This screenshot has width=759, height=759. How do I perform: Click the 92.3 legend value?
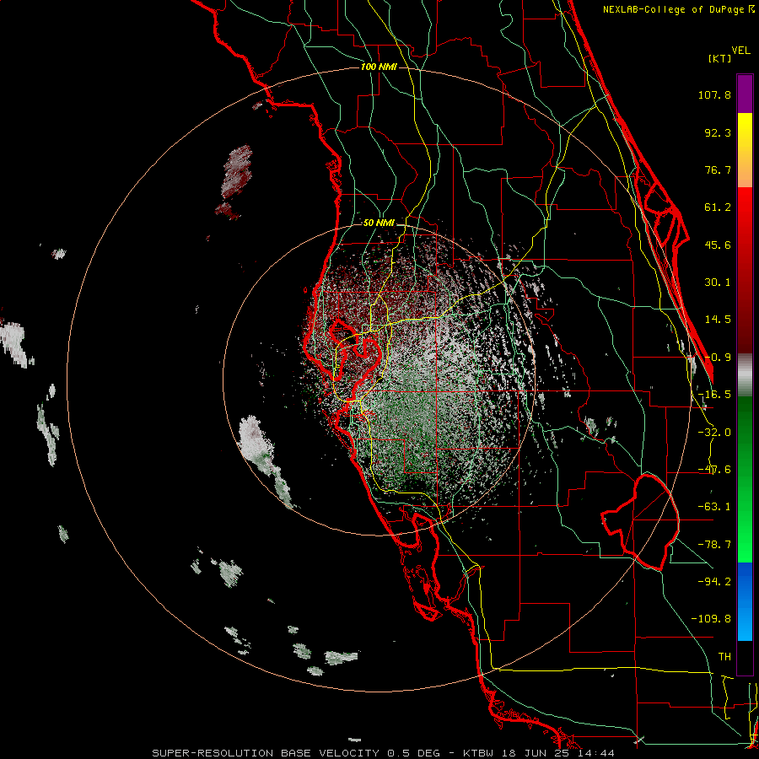click(x=718, y=132)
